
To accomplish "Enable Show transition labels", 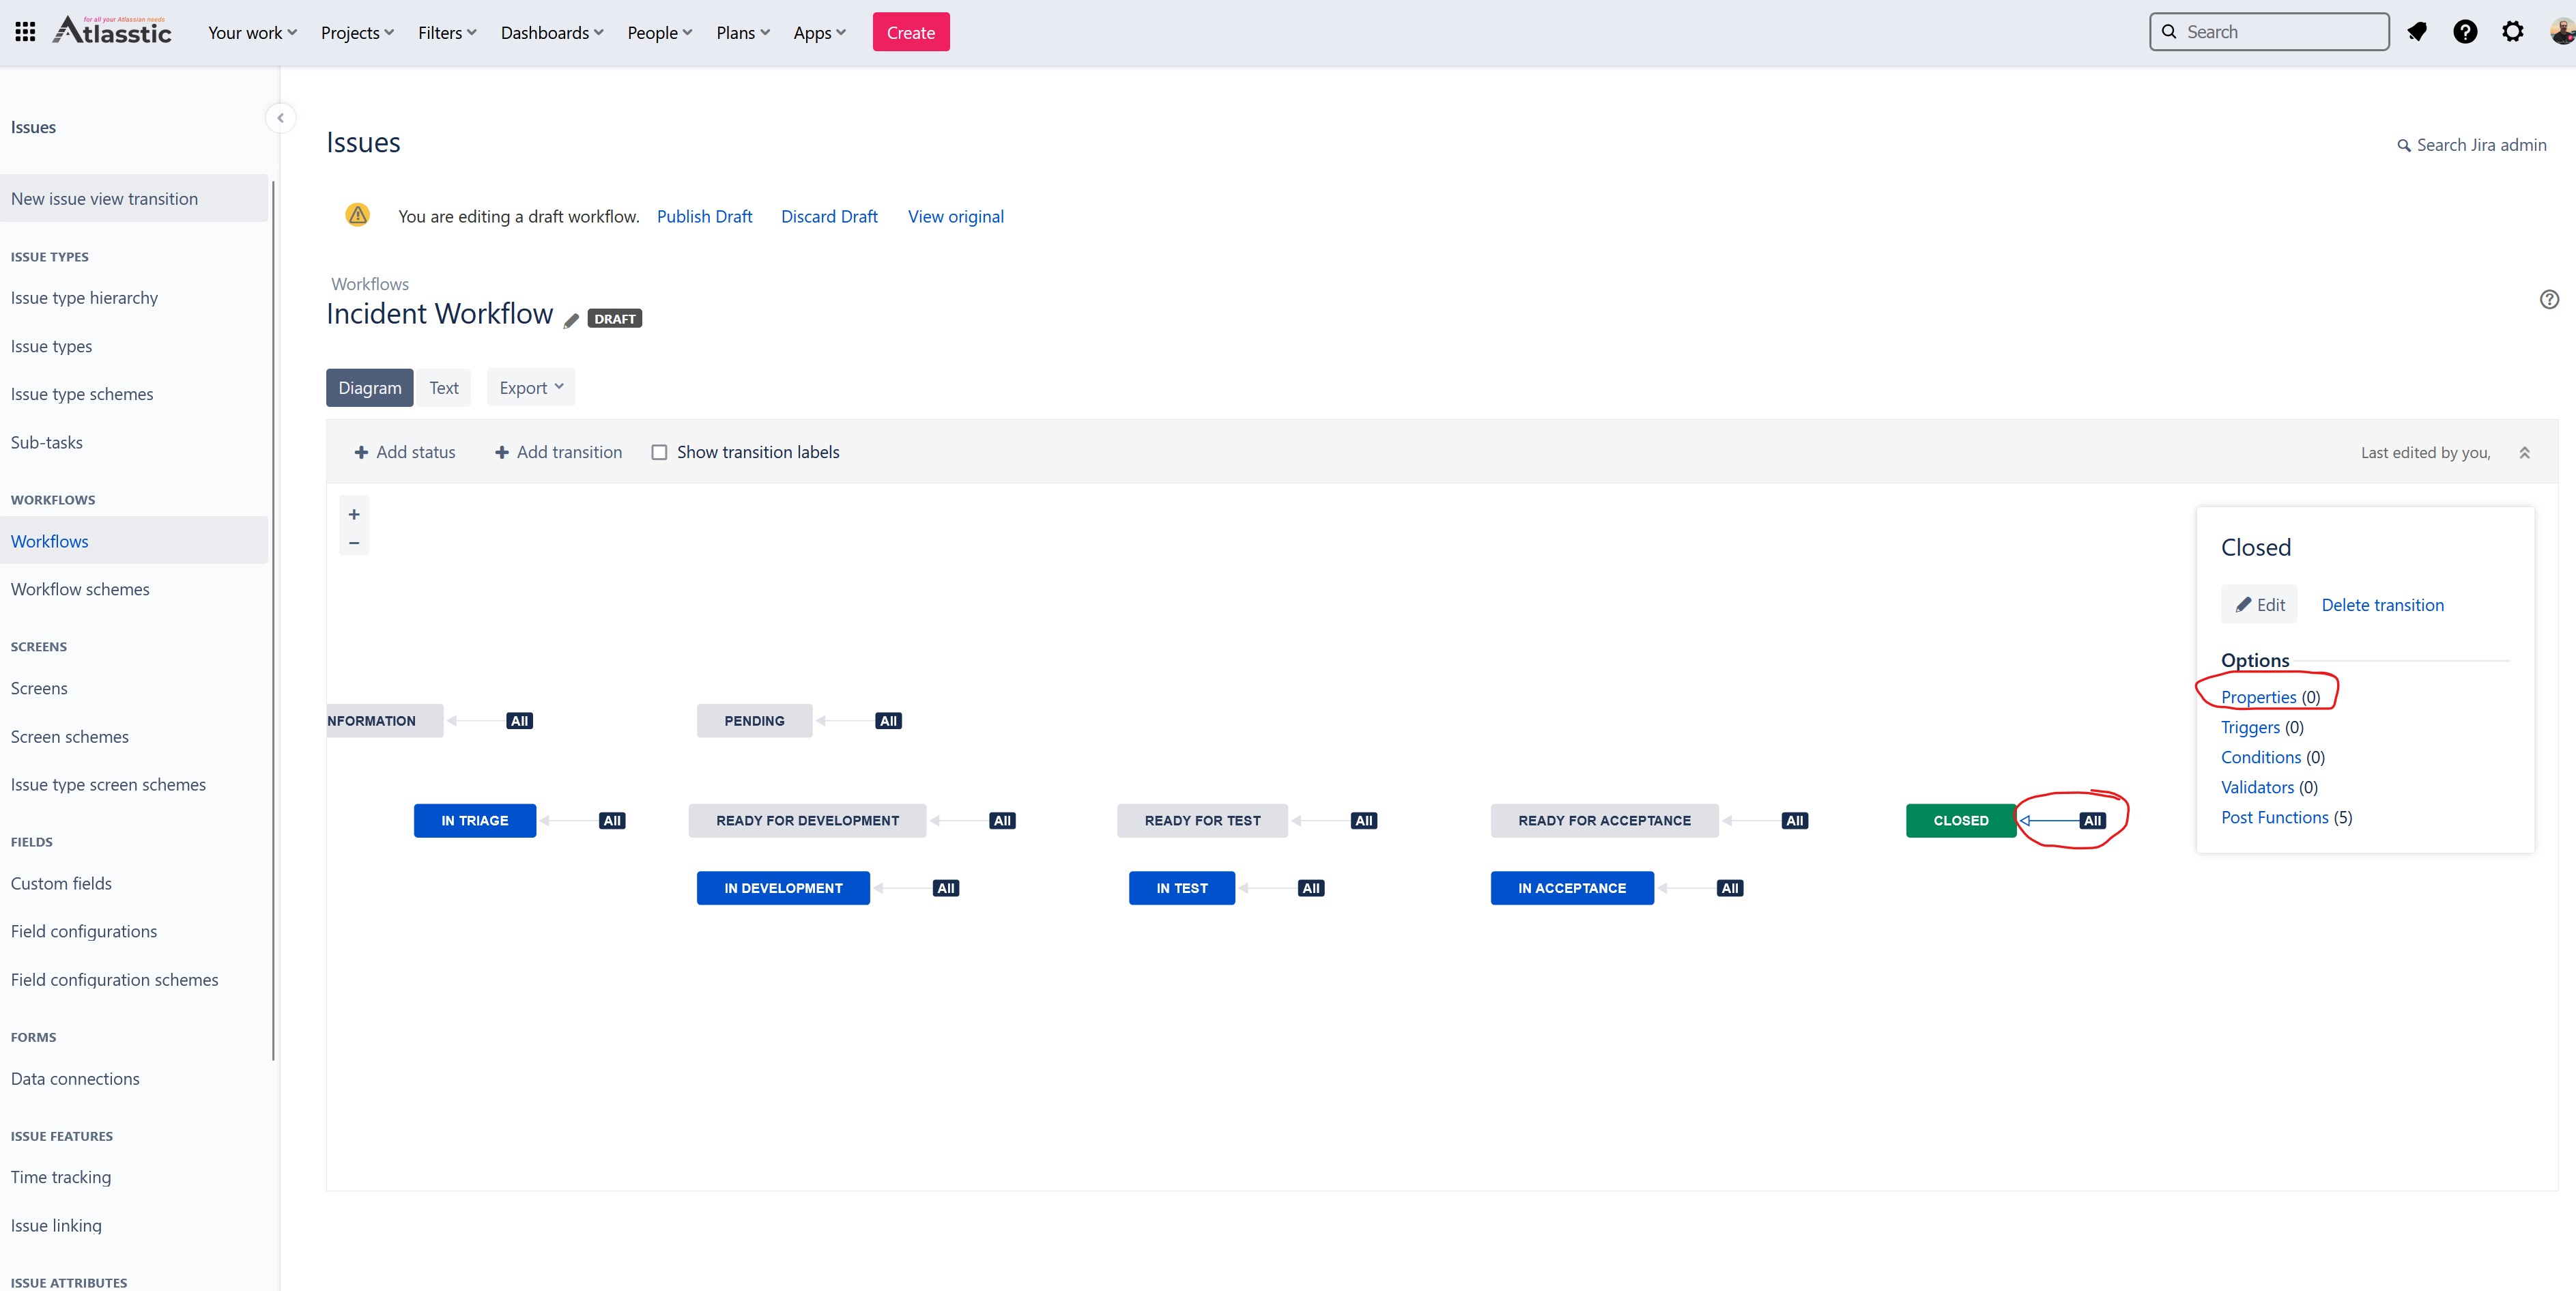I will pyautogui.click(x=660, y=452).
